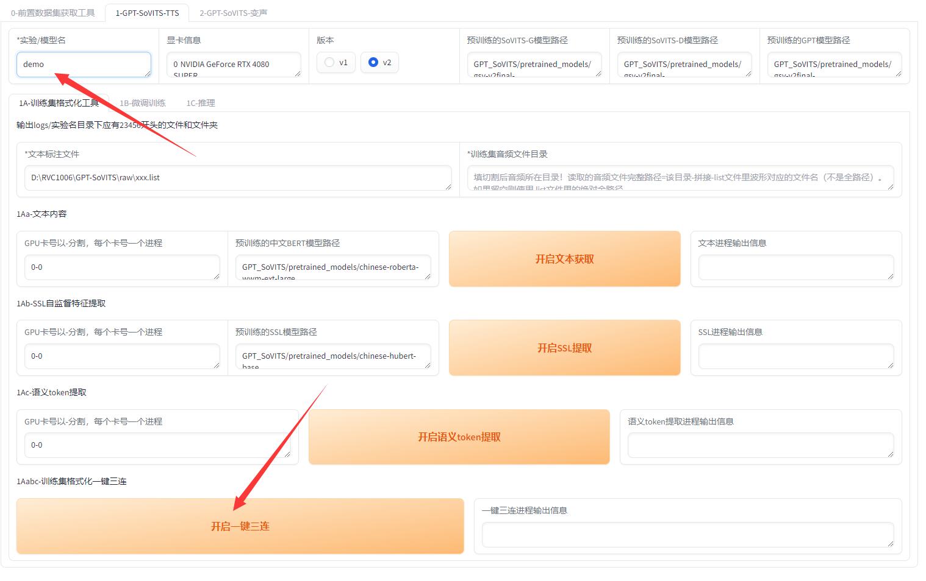Click the 1Ac语义token GPU卡号 field
The image size is (926, 581).
[x=157, y=445]
